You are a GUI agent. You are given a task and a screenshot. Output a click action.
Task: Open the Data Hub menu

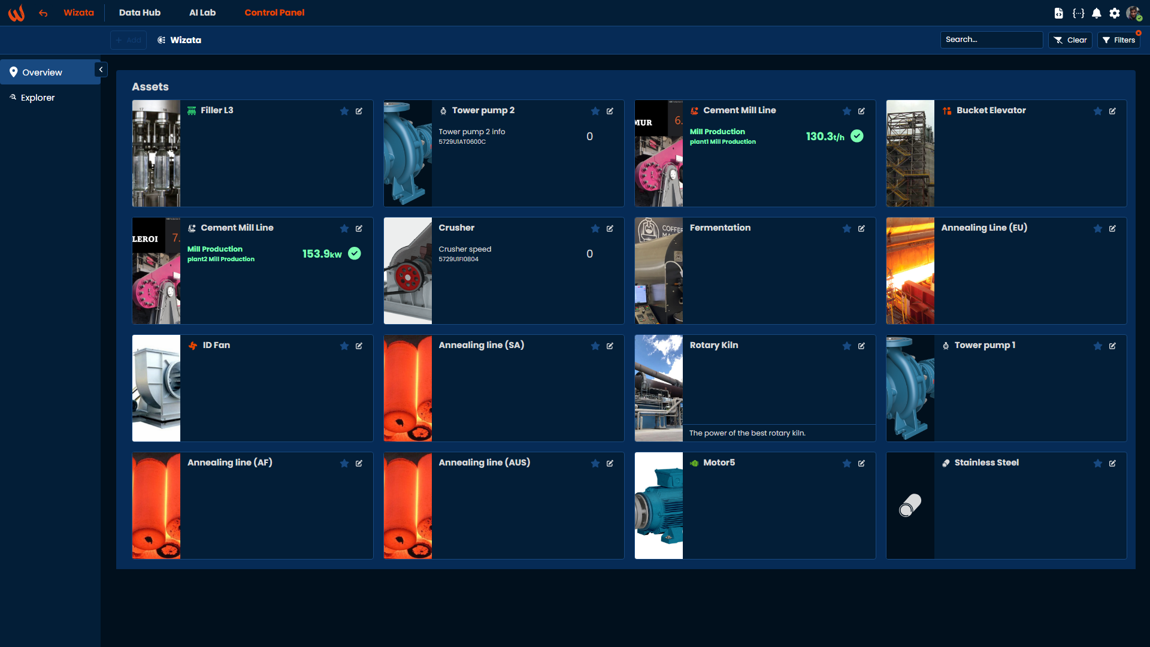click(x=140, y=13)
